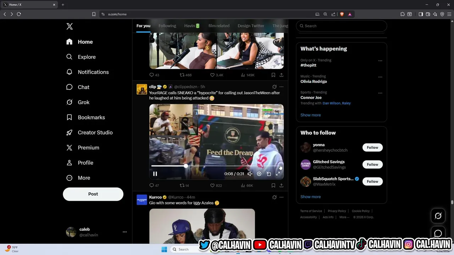The image size is (454, 255).
Task: Open more options on clip post
Action: 281,87
